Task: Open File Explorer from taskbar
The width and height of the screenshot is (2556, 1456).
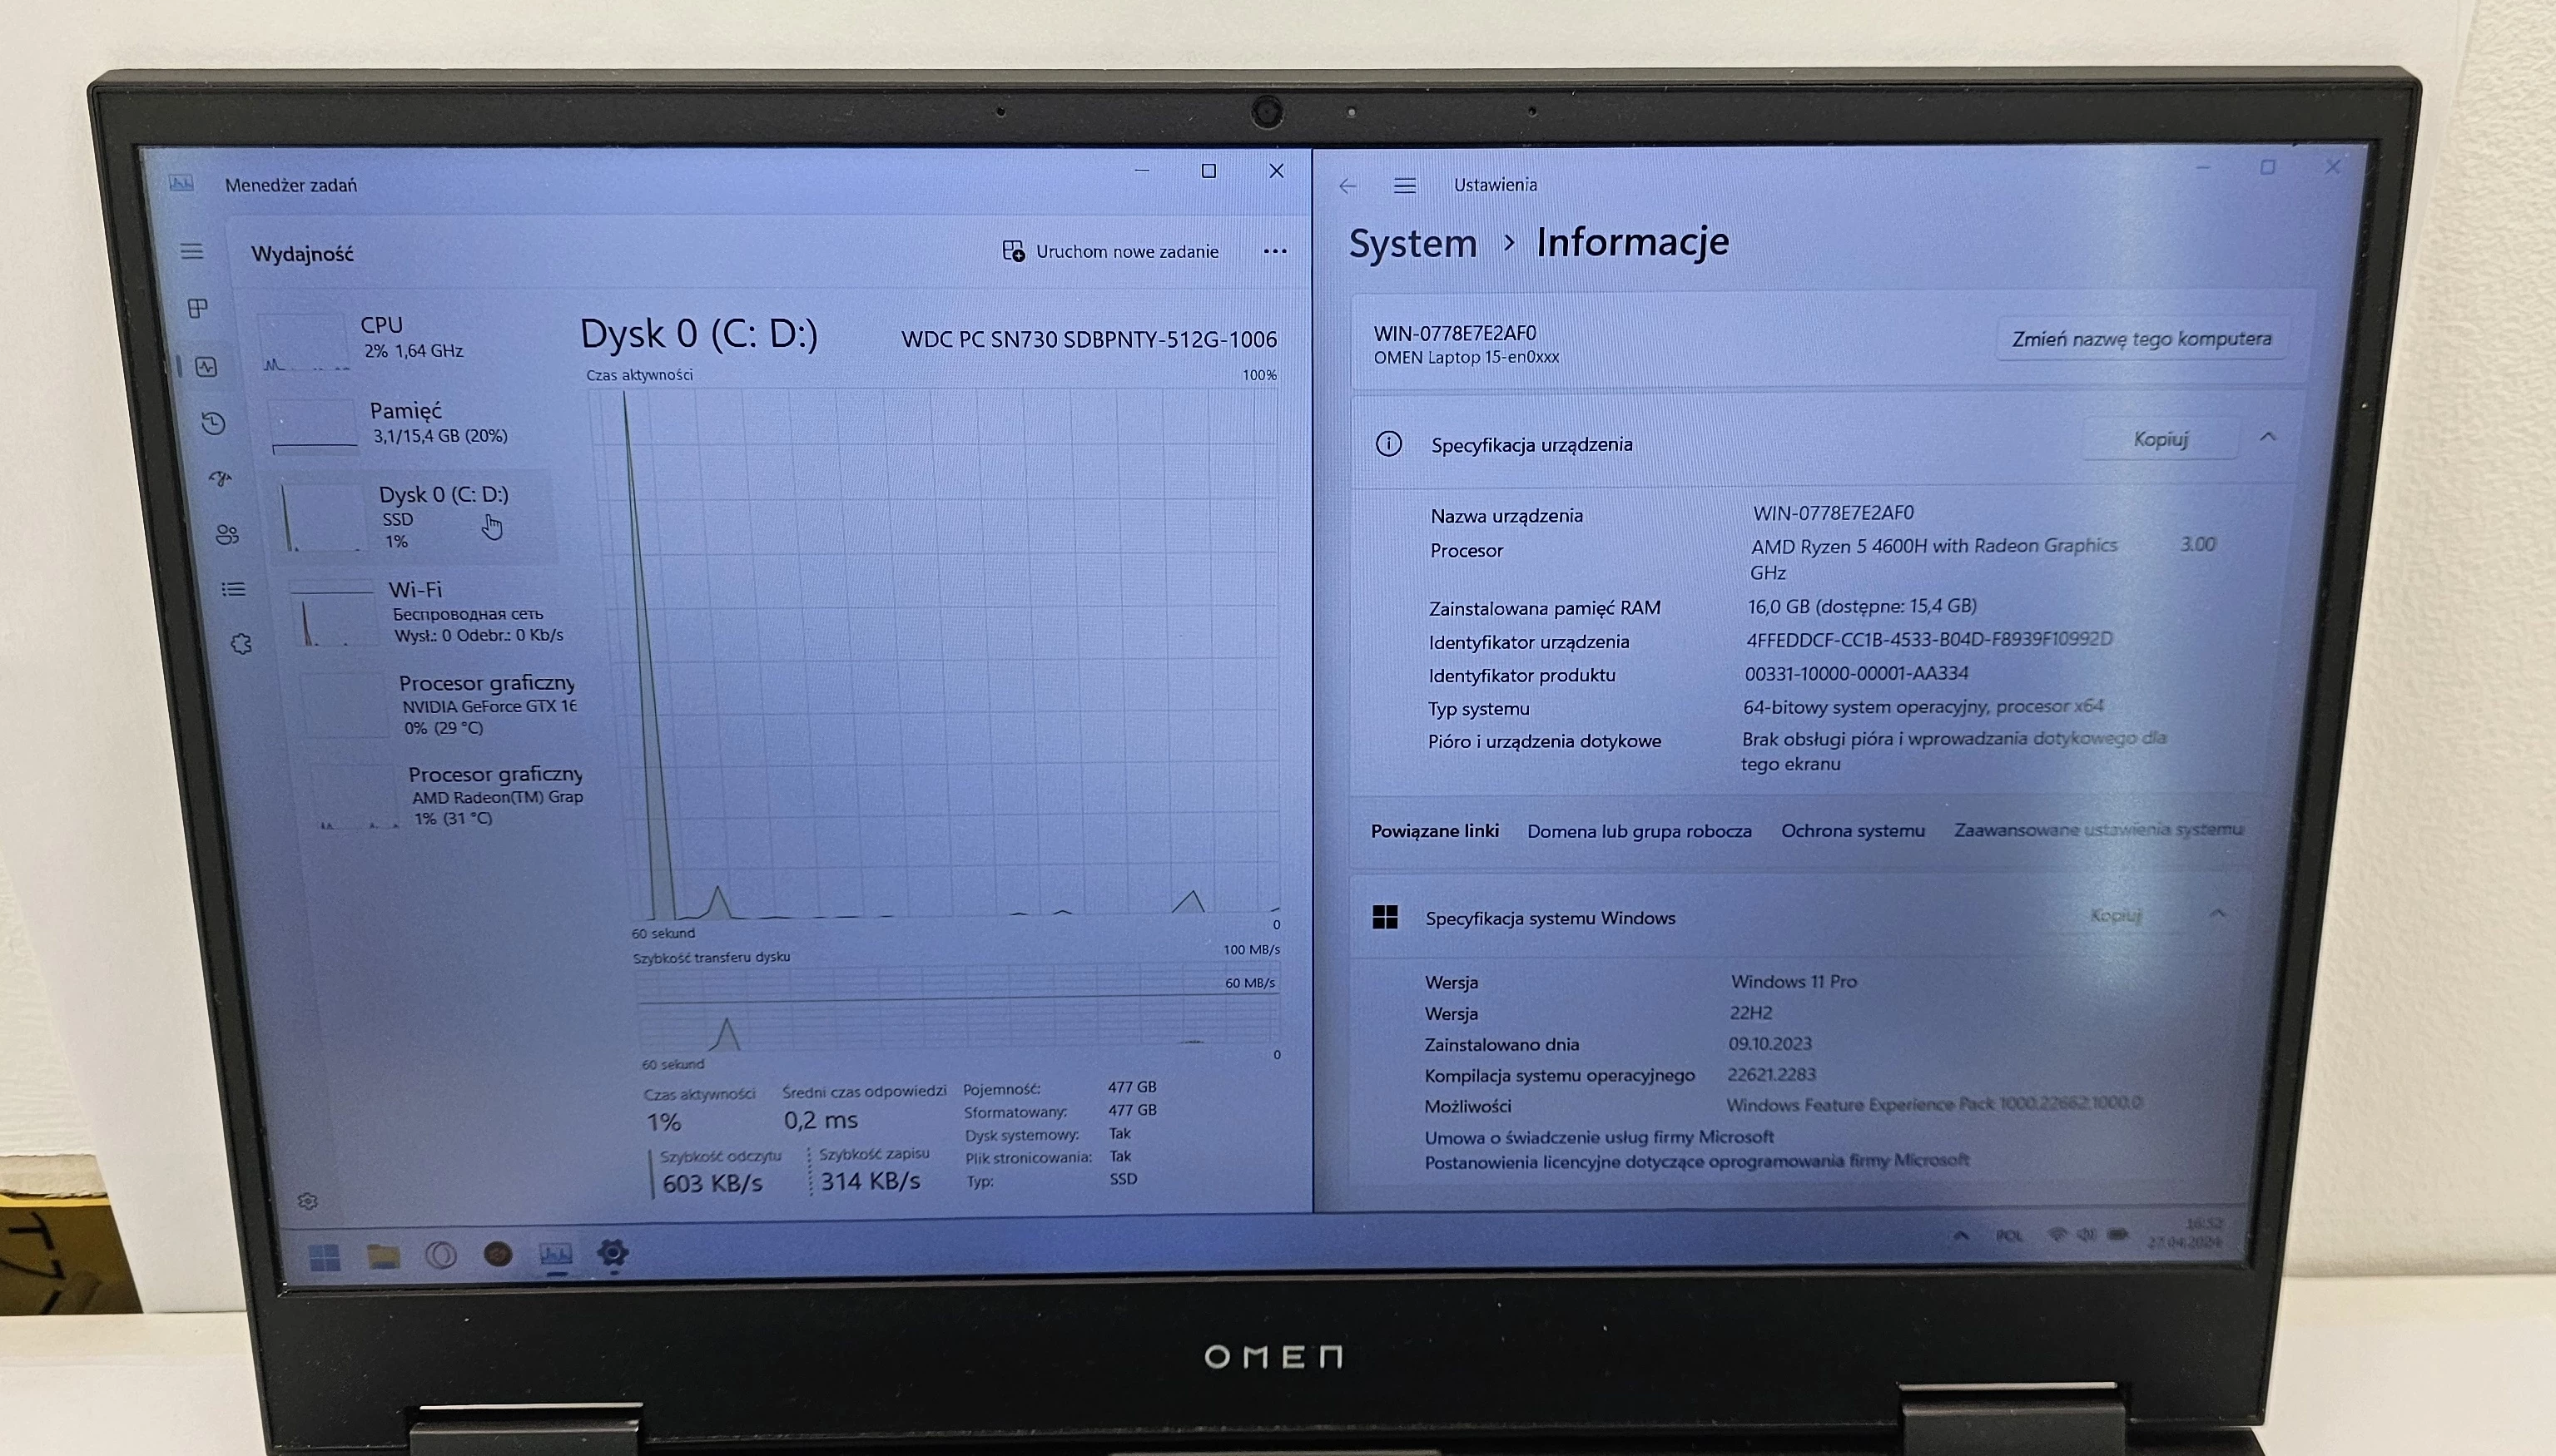Action: tap(383, 1256)
